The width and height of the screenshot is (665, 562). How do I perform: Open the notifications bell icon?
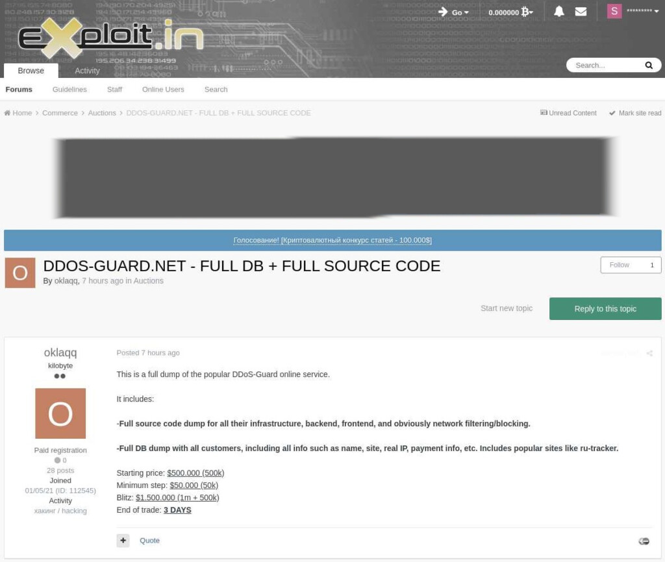(559, 12)
